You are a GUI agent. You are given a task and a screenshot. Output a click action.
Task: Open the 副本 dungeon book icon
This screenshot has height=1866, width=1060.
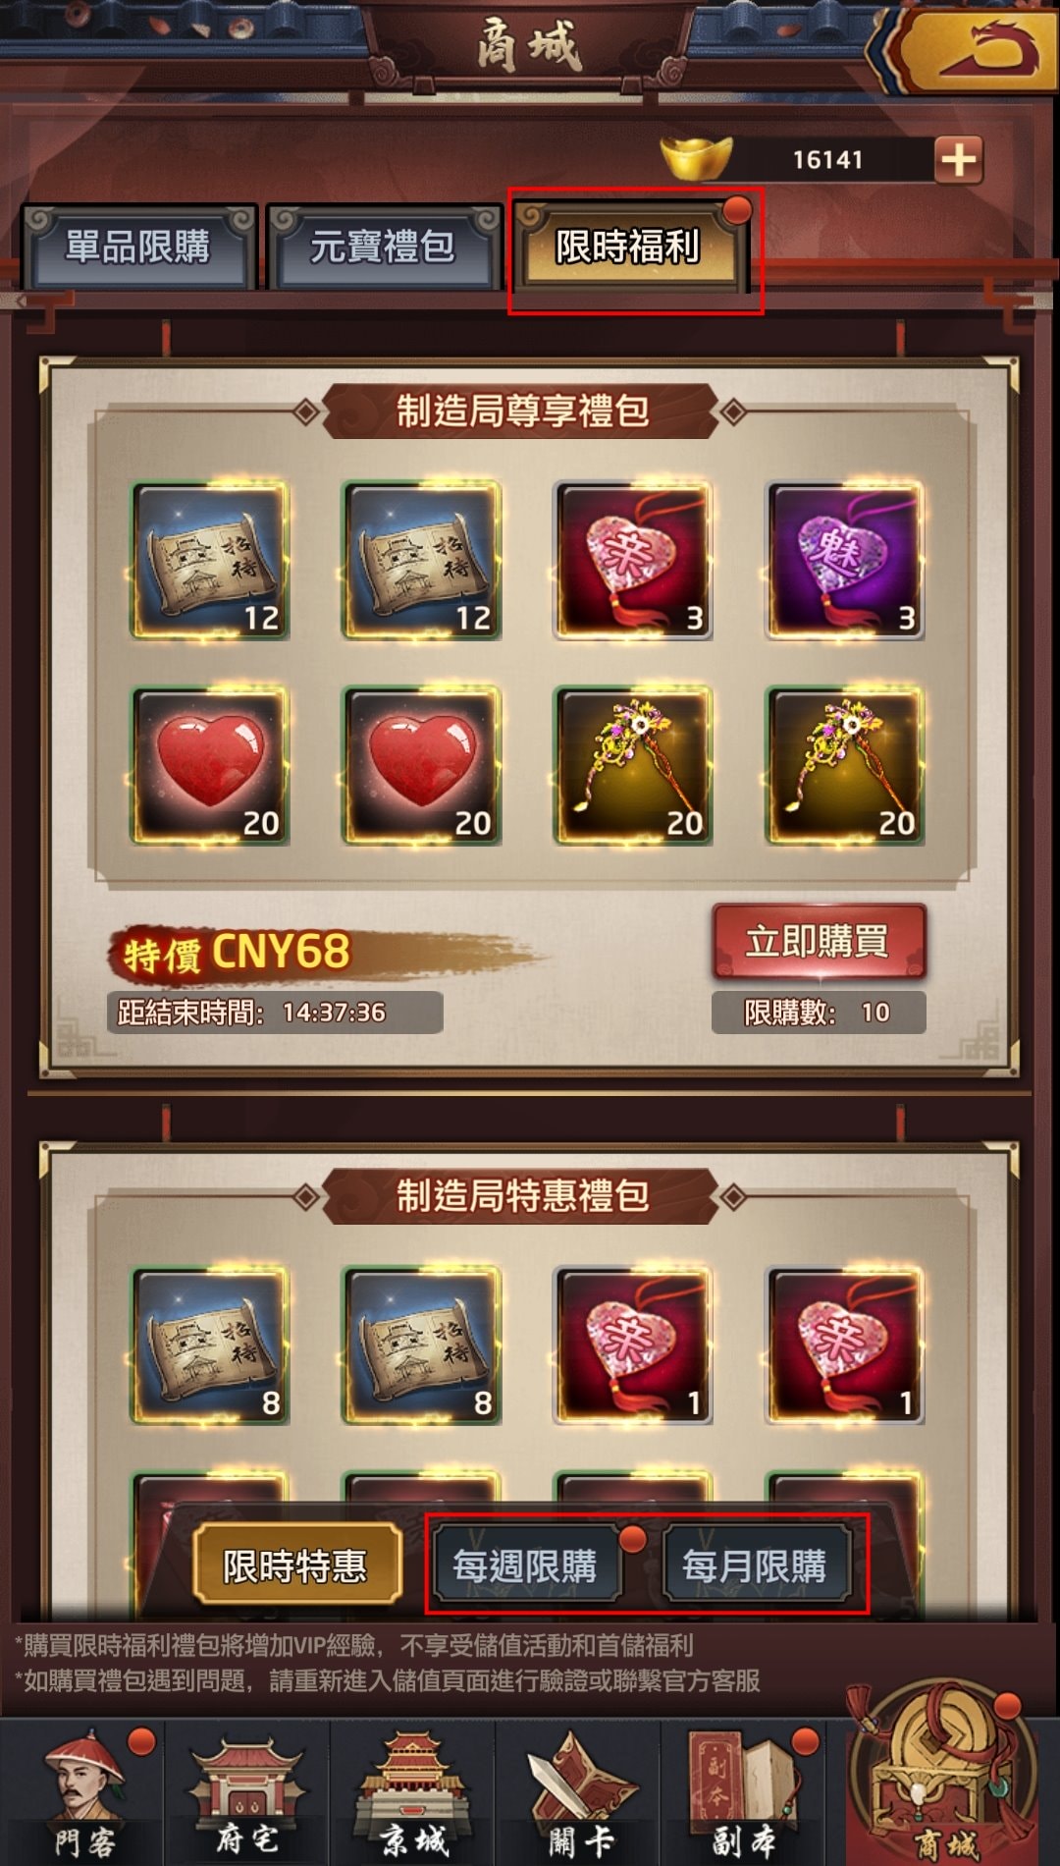coord(743,1793)
